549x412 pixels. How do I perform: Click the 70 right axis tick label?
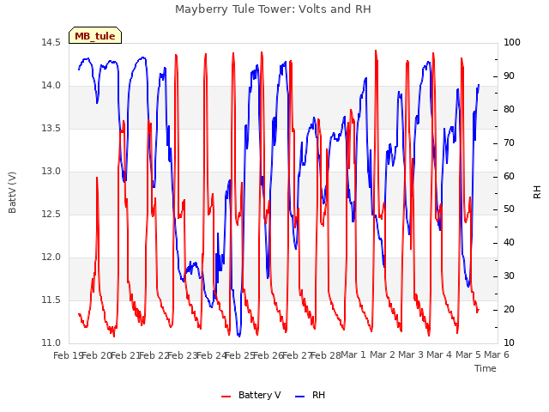509,143
